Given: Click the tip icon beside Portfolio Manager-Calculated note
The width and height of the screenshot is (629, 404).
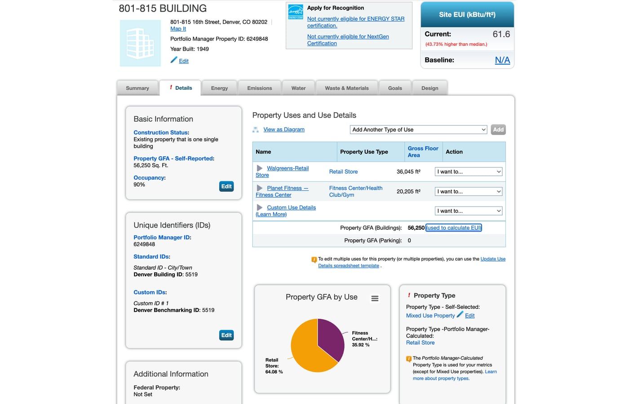Looking at the screenshot, I should [x=409, y=359].
